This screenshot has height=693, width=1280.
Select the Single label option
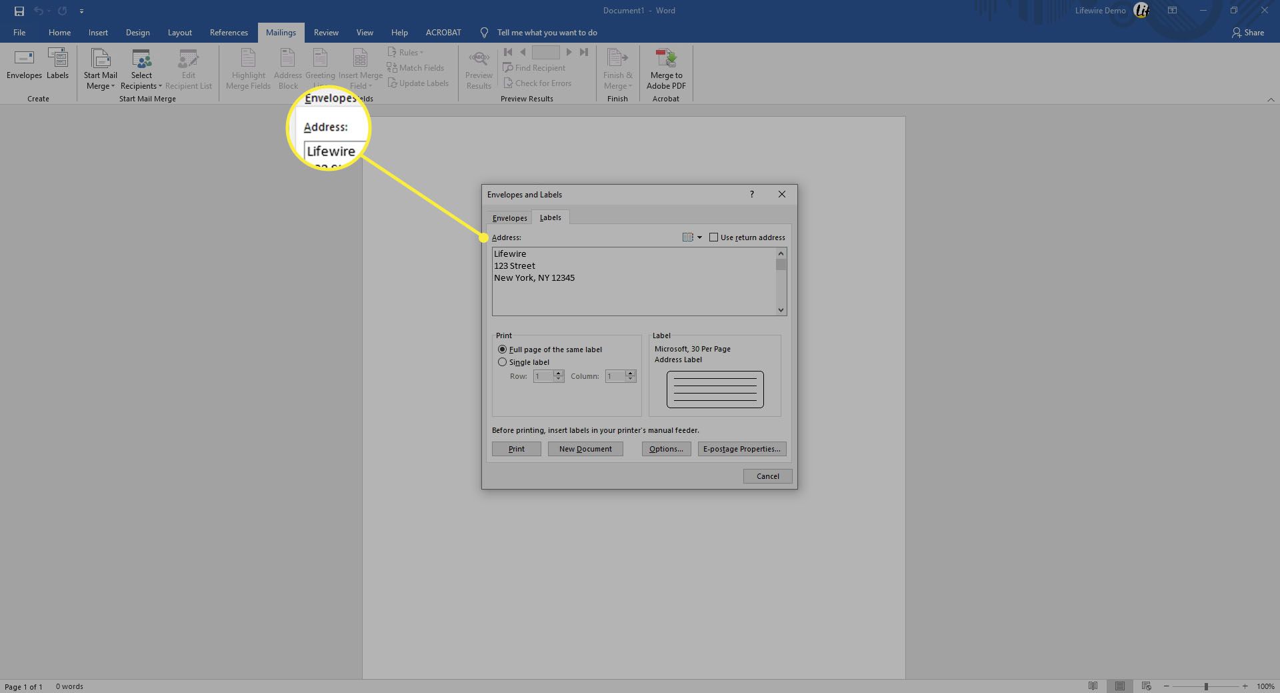(502, 362)
